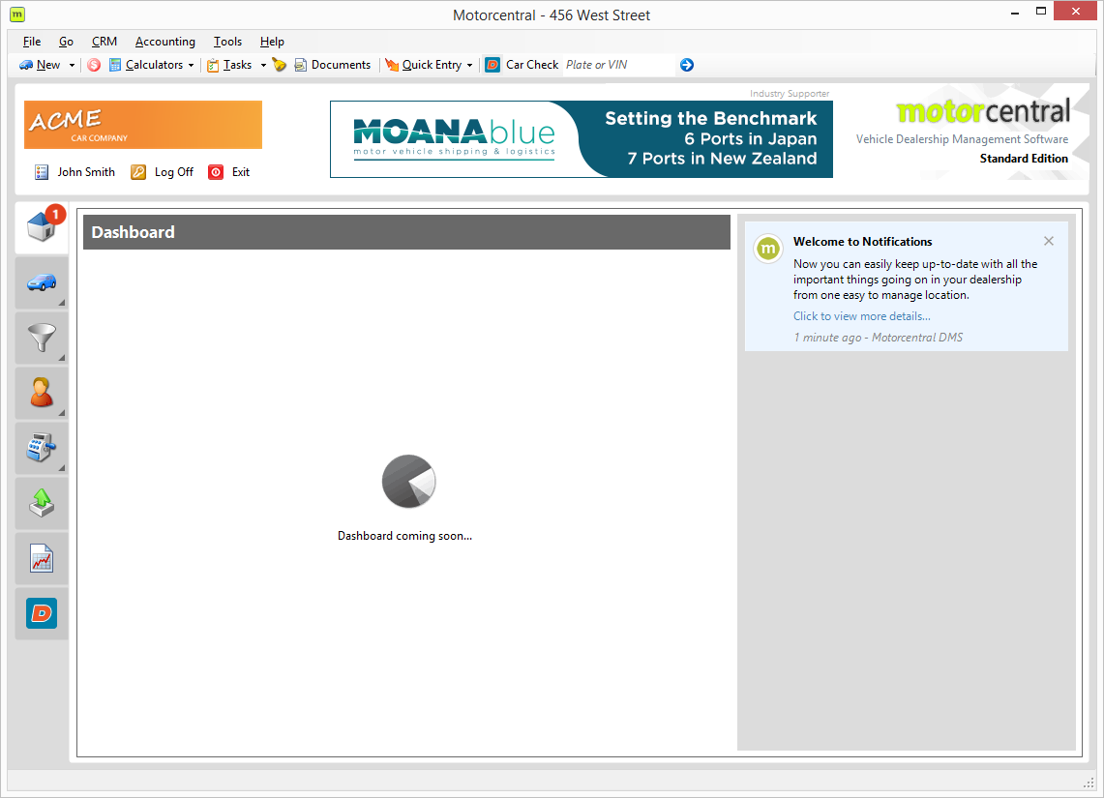This screenshot has height=798, width=1104.
Task: Click the Car Check toolbar button
Action: point(522,65)
